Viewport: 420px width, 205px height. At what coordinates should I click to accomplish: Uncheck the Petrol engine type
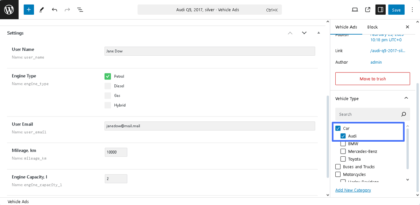click(x=107, y=76)
